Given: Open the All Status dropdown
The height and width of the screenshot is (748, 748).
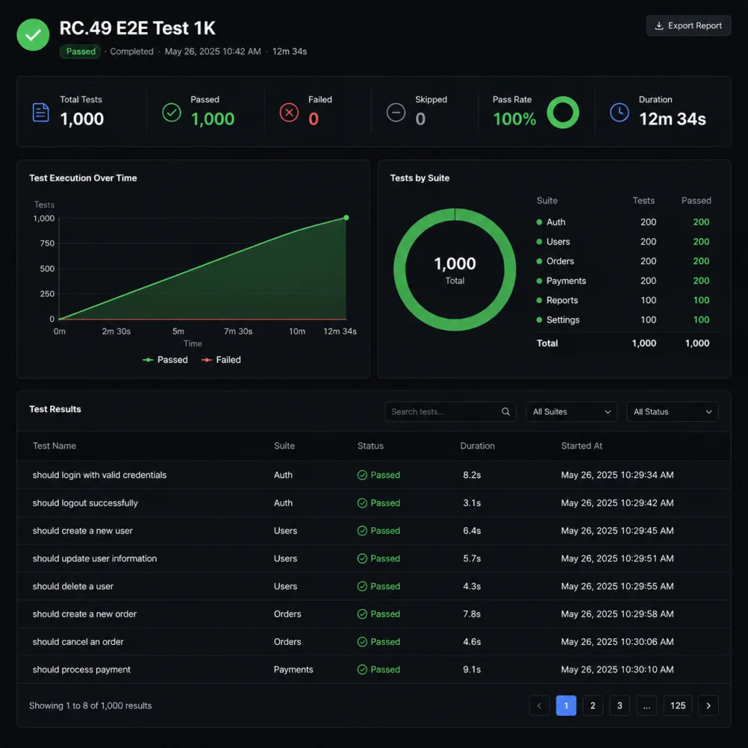Looking at the screenshot, I should [672, 411].
